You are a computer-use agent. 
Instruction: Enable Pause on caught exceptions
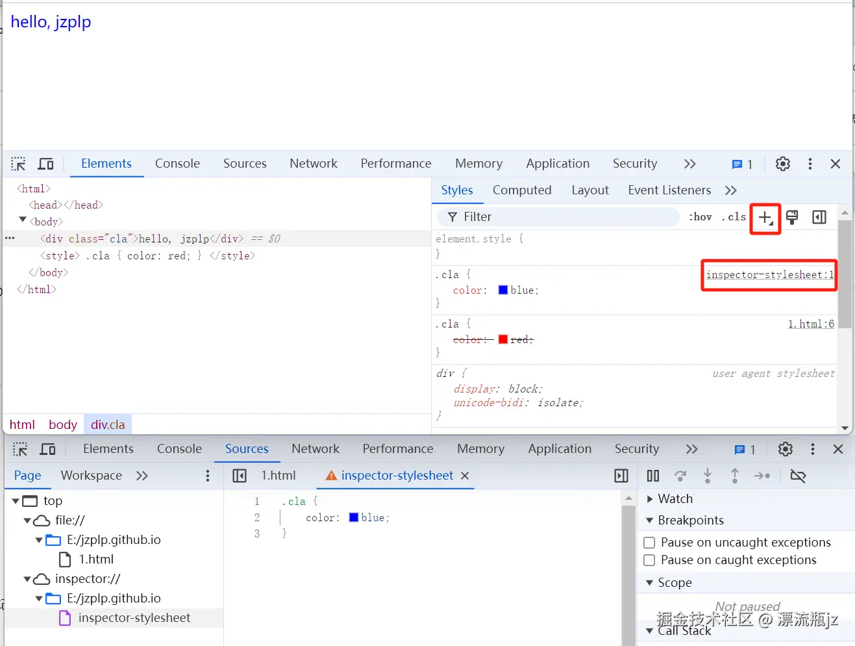[649, 560]
